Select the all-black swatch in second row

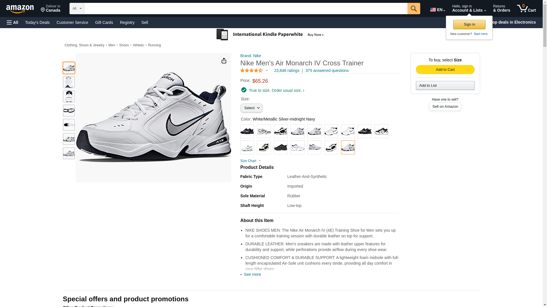pos(281,147)
